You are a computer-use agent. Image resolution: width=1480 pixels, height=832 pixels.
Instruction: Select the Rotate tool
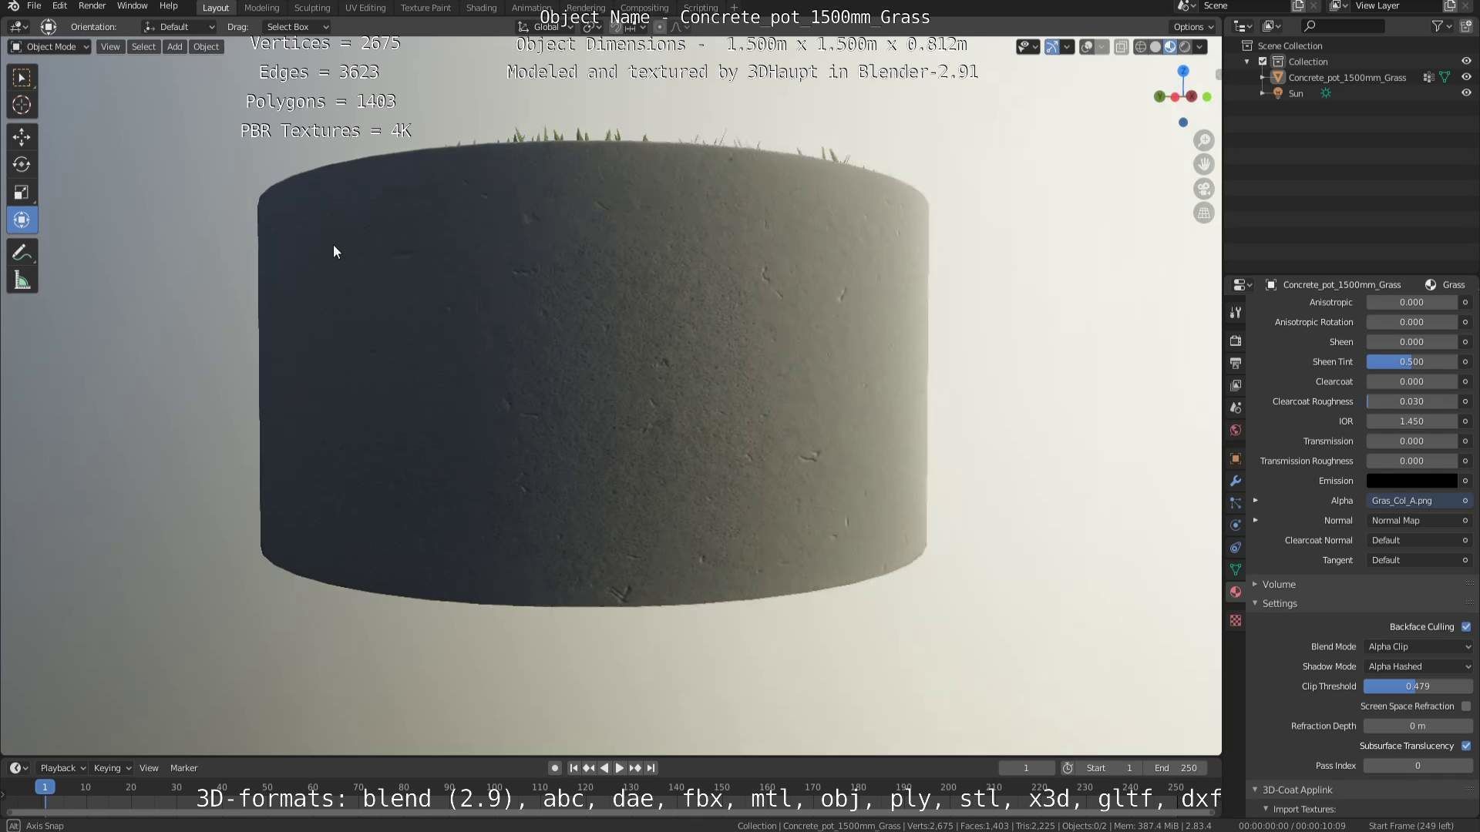(x=22, y=165)
